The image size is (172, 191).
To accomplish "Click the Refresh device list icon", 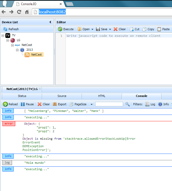I will [5, 29].
